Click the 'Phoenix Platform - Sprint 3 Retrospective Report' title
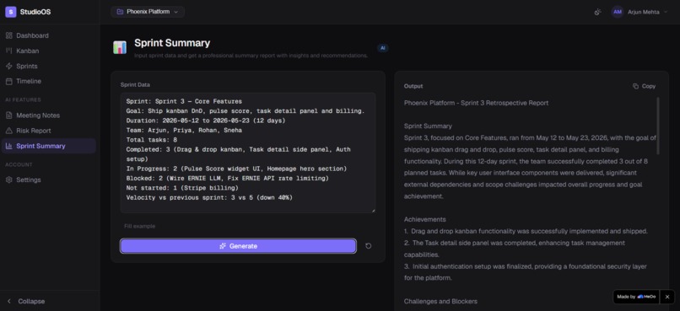 [x=476, y=103]
